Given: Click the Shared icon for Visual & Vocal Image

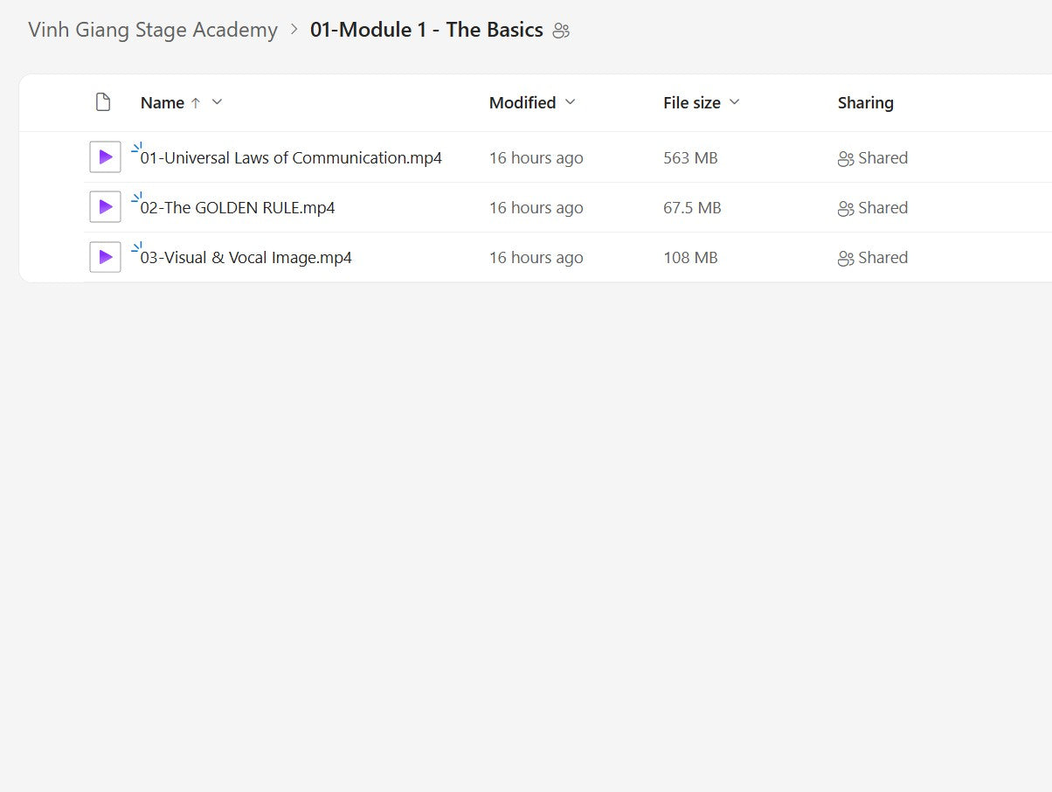Looking at the screenshot, I should 846,258.
